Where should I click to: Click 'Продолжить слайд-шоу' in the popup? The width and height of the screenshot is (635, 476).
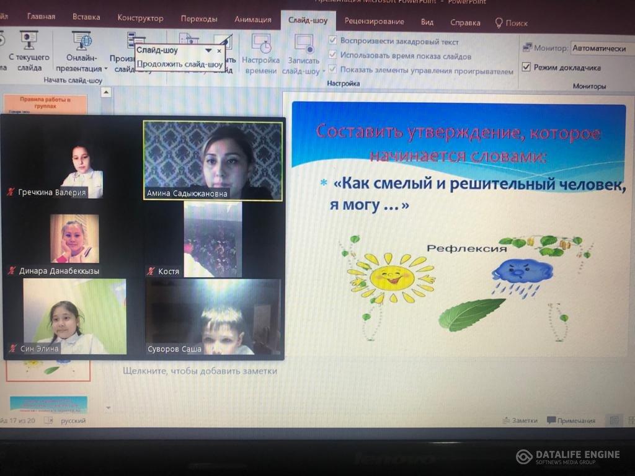[179, 64]
